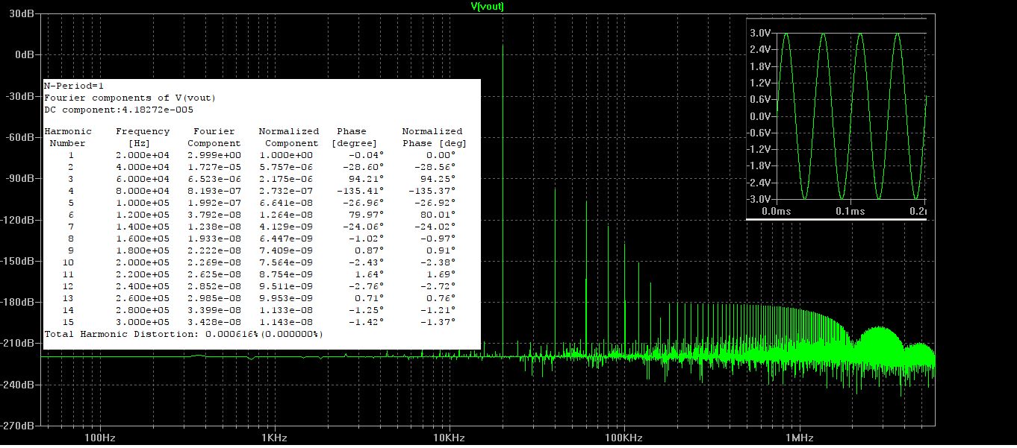Viewport: 1017px width, 448px height.
Task: Click the 'Fourier Component' column header
Action: (214, 137)
